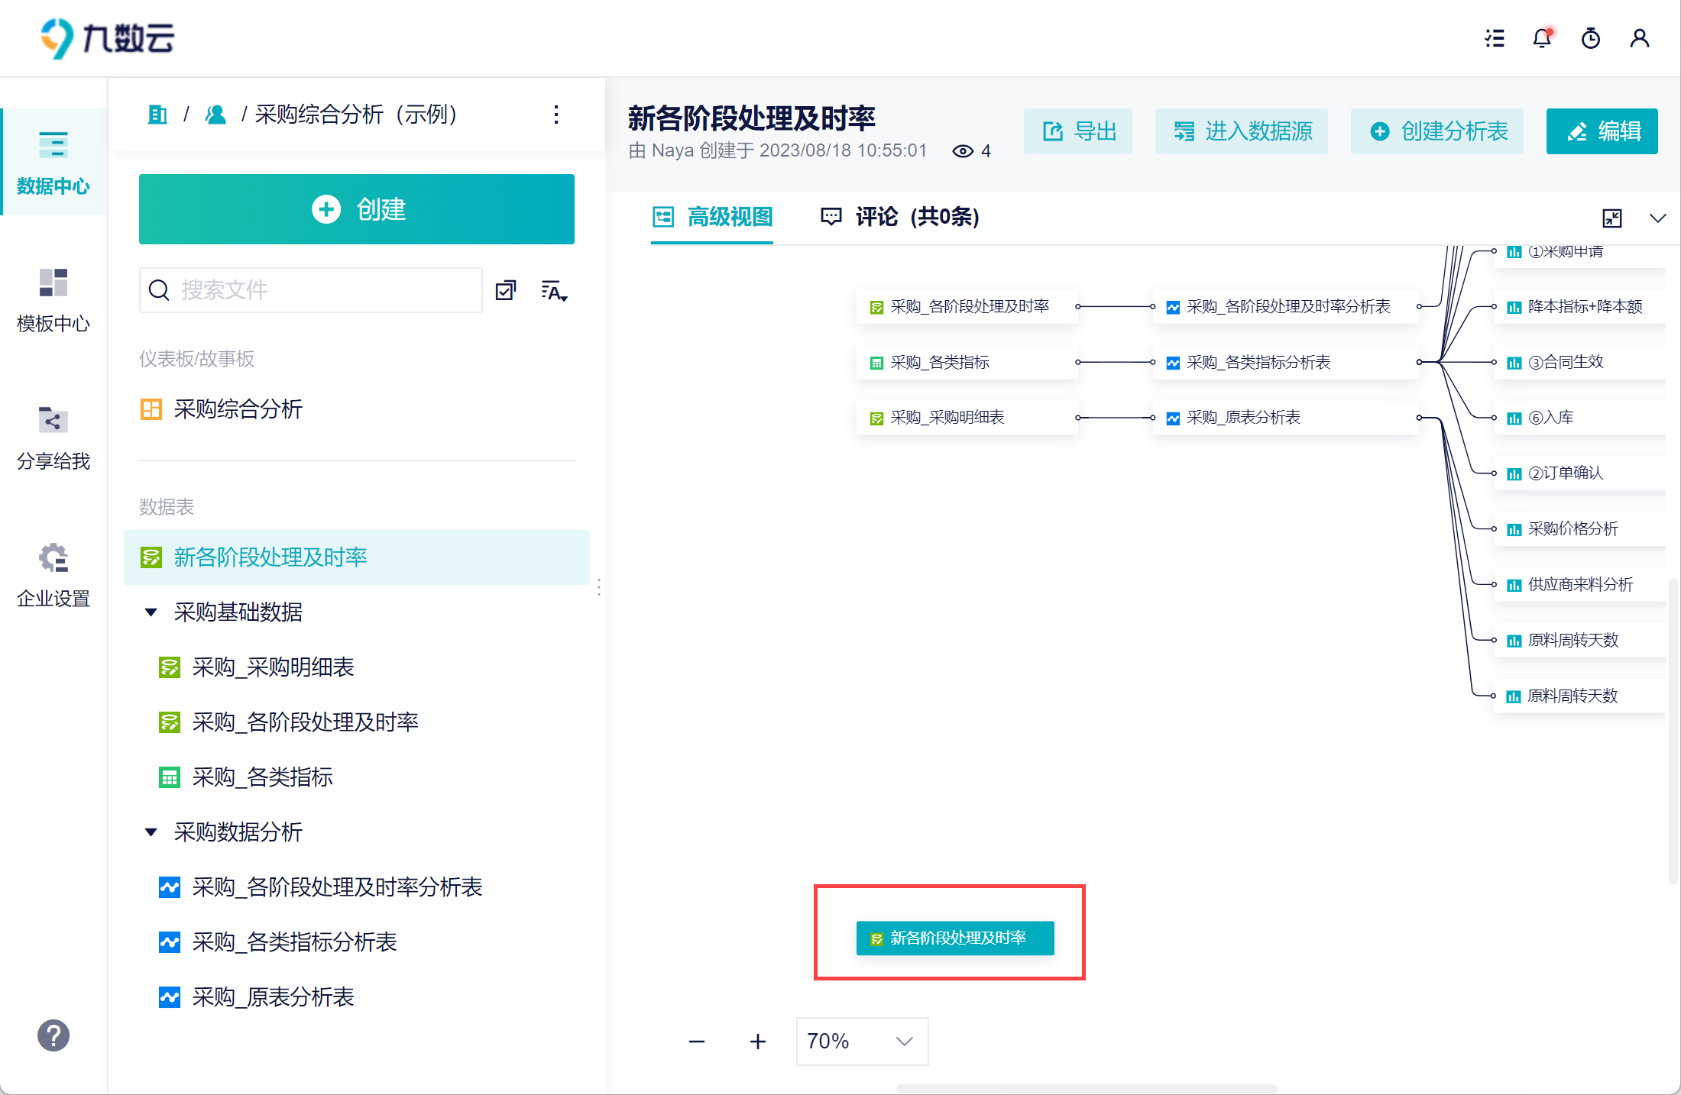
Task: Click the sort files icon
Action: (x=554, y=290)
